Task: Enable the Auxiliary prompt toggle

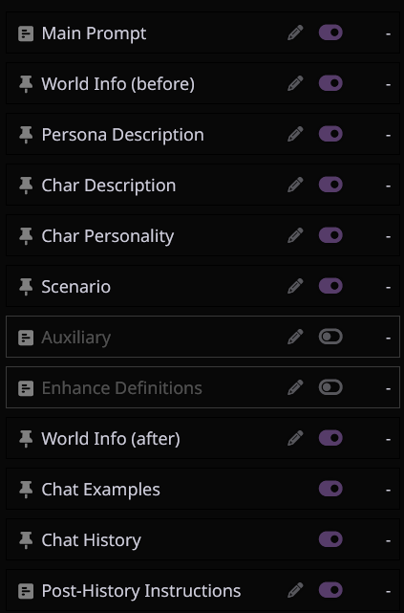Action: tap(330, 337)
